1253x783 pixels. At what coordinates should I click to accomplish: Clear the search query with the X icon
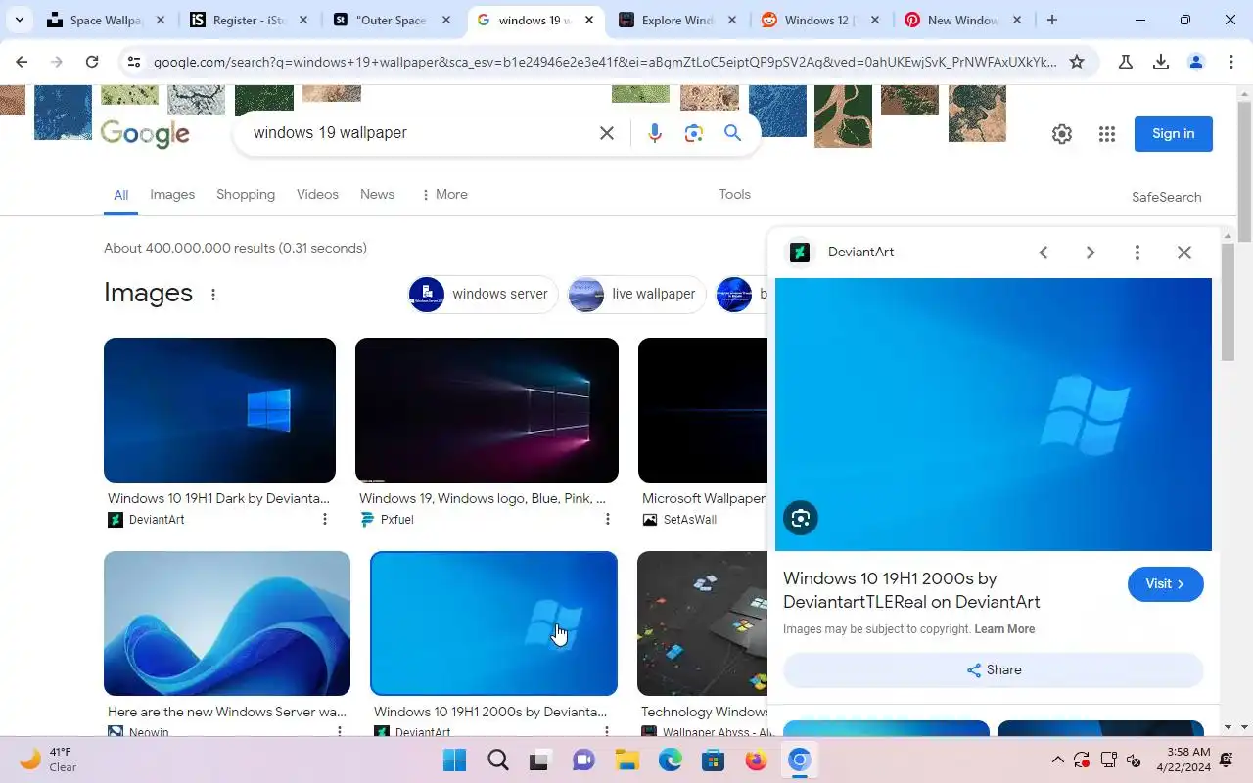coord(607,133)
